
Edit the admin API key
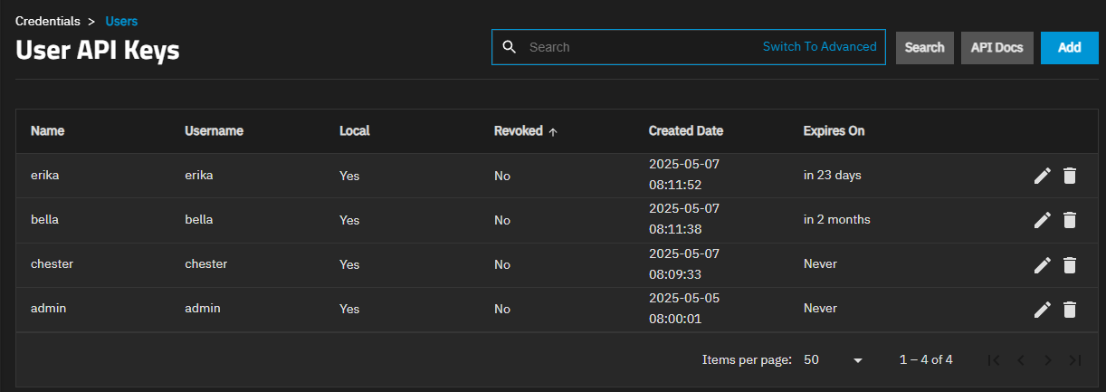pos(1043,310)
